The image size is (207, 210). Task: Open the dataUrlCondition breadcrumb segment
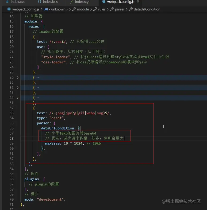[x=147, y=9]
